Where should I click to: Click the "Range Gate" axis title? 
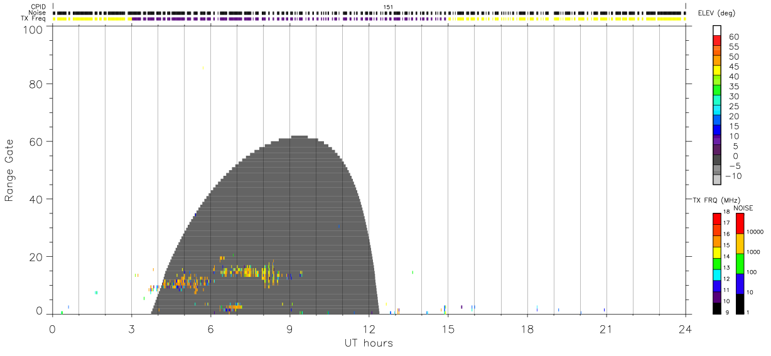(9, 171)
